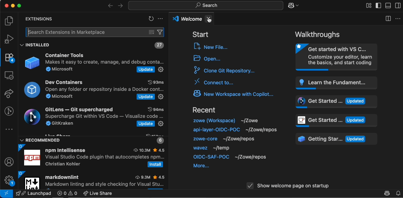The image size is (403, 198).
Task: Open GitLens extension manage gear
Action: point(161,123)
